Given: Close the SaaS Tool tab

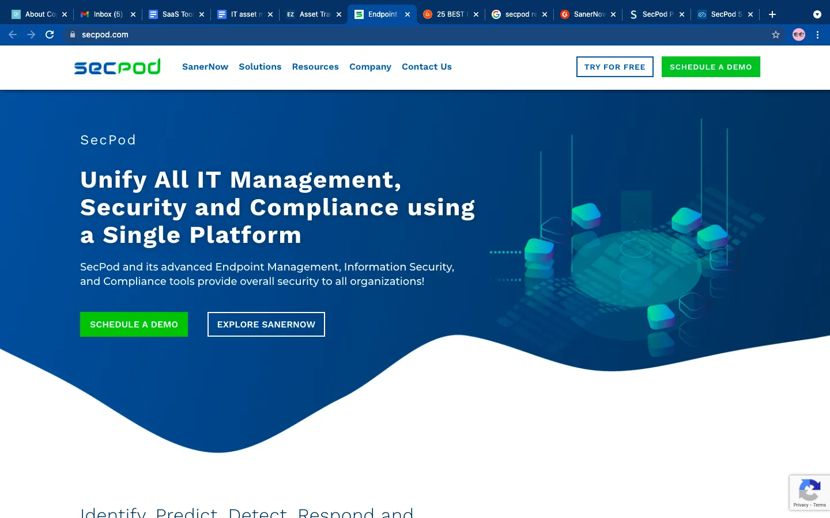Looking at the screenshot, I should 202,14.
